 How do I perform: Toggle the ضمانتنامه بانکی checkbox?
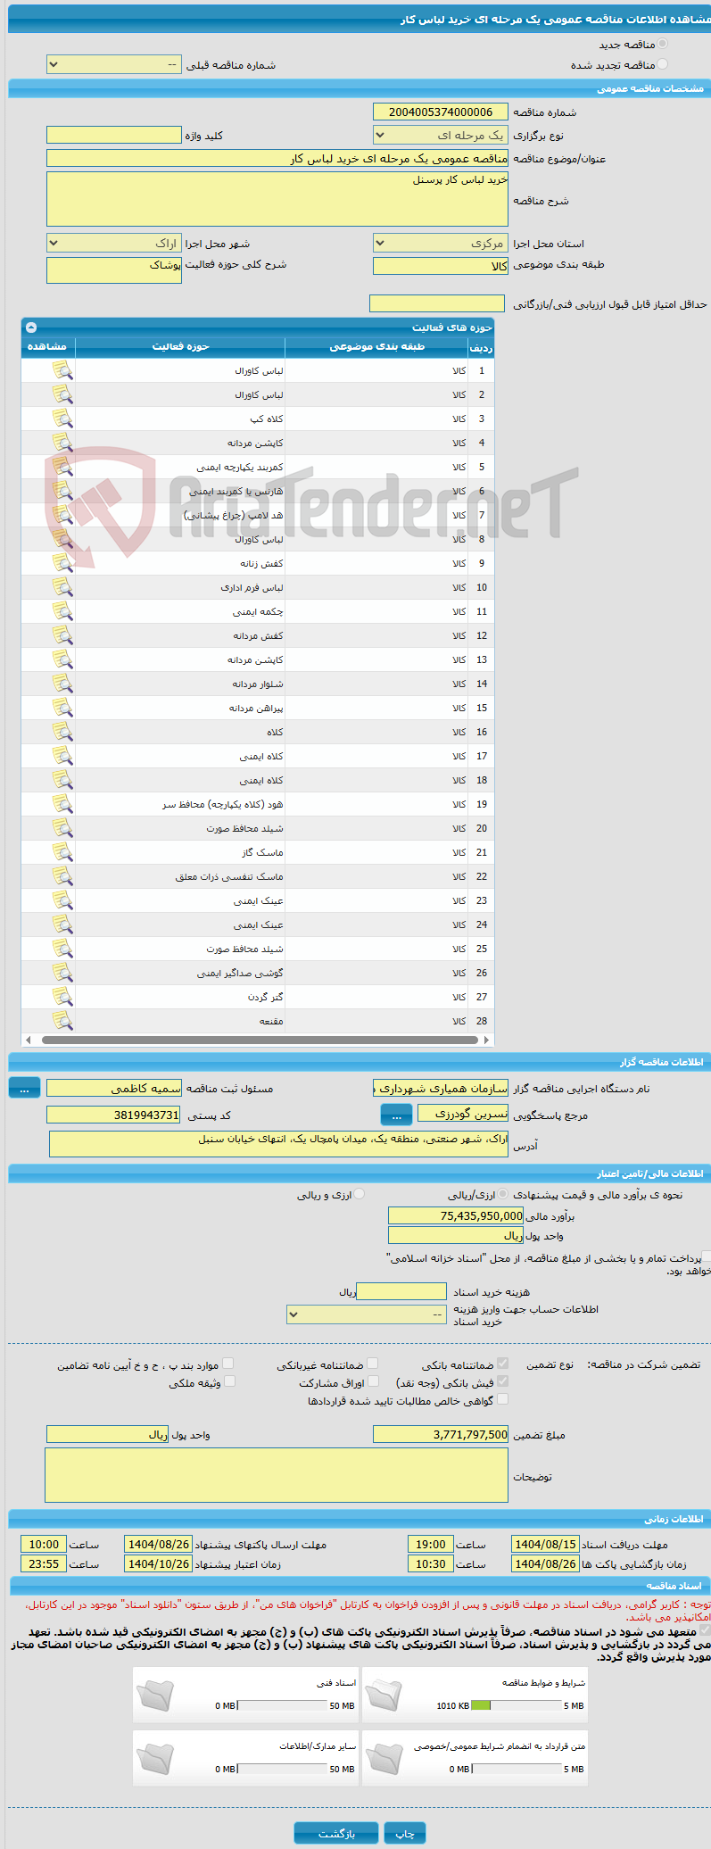503,1364
